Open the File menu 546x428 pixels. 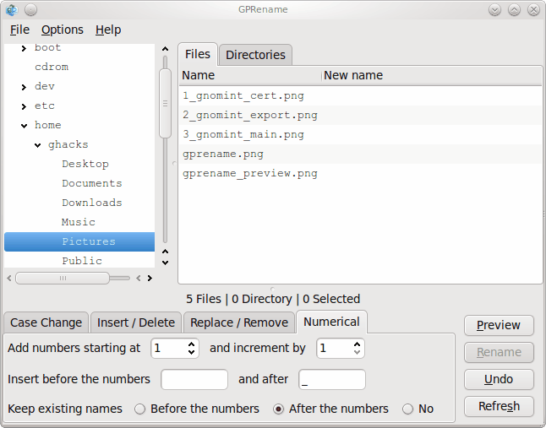pos(19,30)
